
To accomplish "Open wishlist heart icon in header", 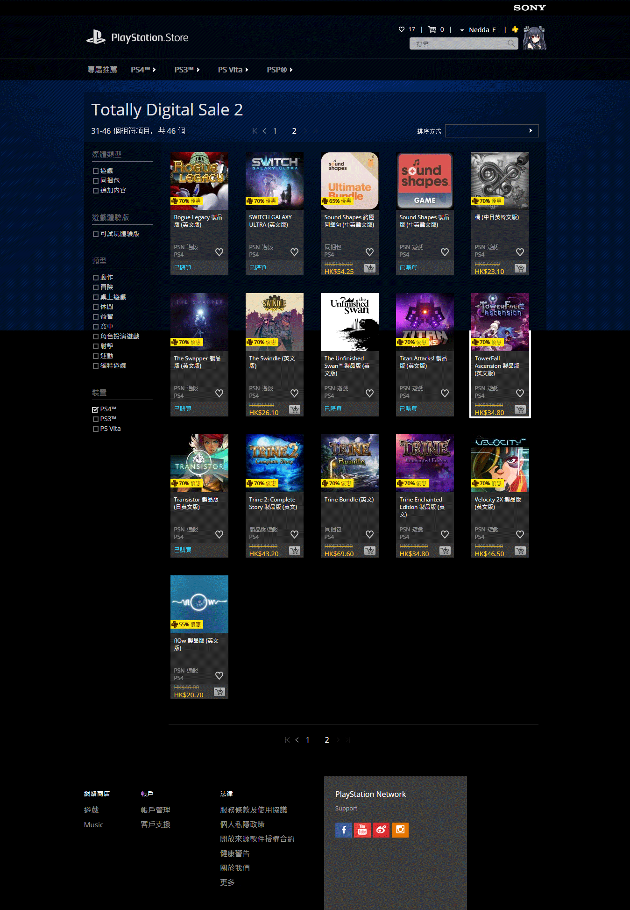I will tap(402, 29).
